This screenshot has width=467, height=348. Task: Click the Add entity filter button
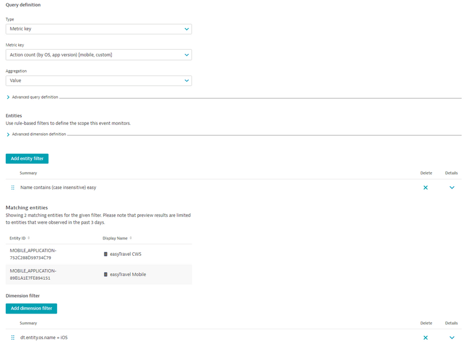click(27, 158)
